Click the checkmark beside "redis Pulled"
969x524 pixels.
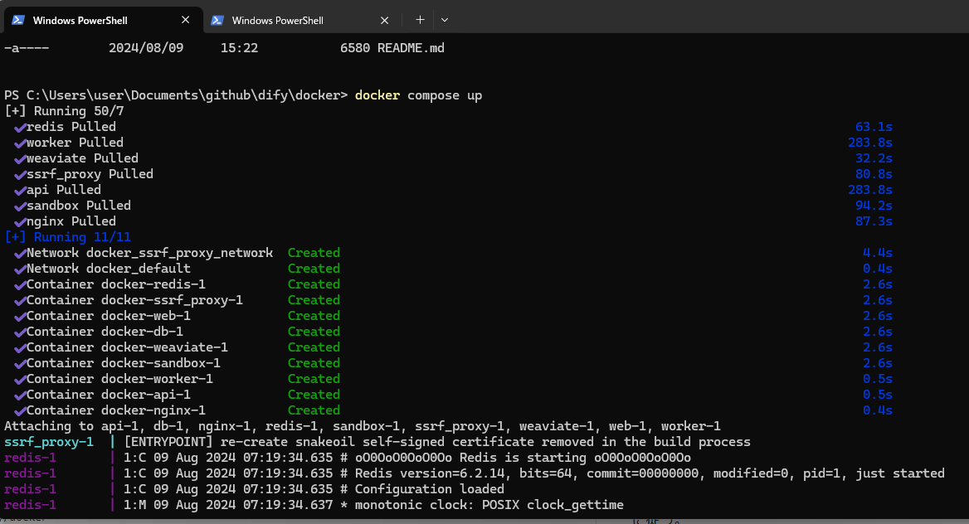[x=19, y=126]
